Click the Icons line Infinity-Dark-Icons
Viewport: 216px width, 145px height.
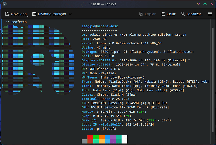[x=140, y=86]
